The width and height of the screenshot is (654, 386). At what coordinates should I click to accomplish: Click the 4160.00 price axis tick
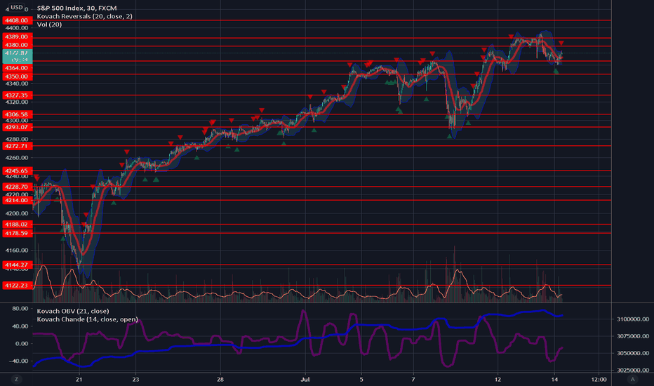[x=17, y=251]
